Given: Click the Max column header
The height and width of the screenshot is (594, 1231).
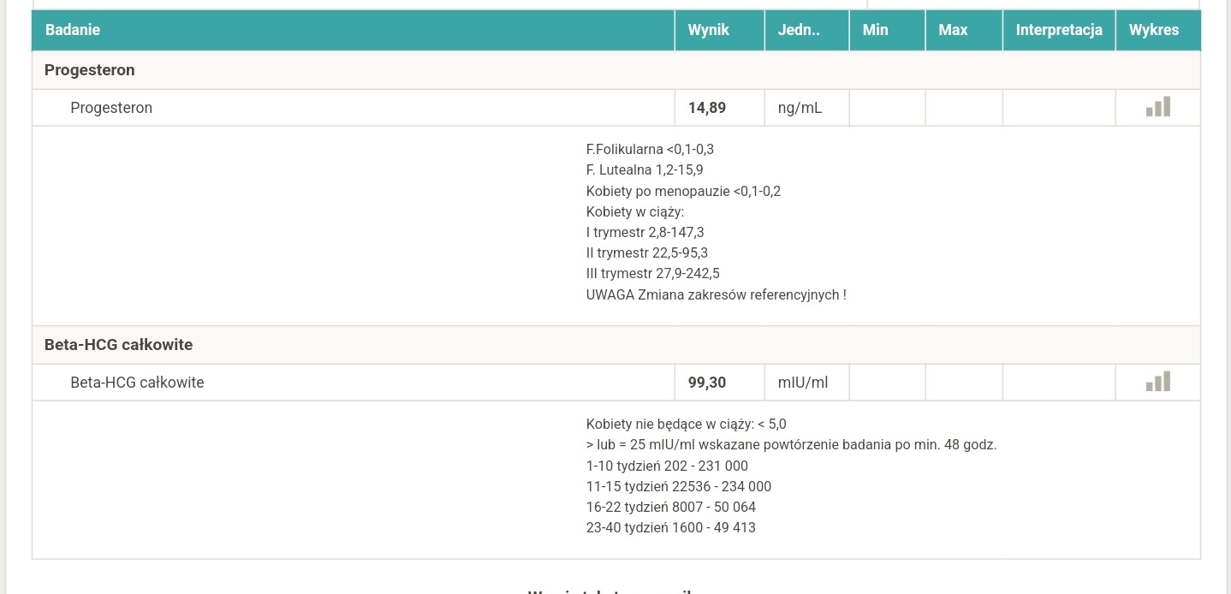Looking at the screenshot, I should click(x=952, y=30).
